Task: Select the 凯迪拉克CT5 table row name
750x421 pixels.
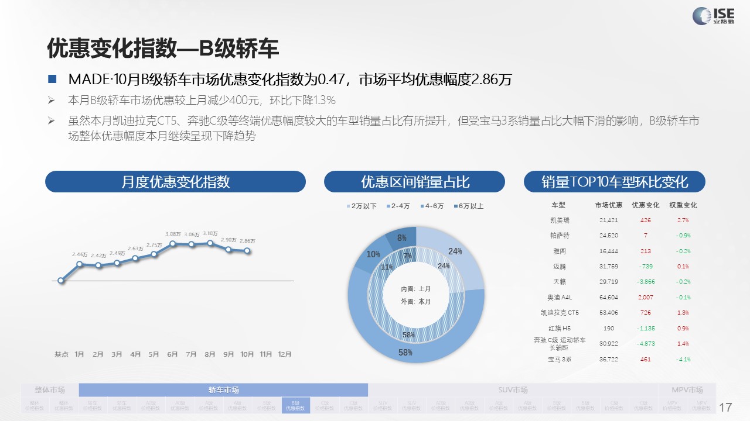Action: point(559,313)
